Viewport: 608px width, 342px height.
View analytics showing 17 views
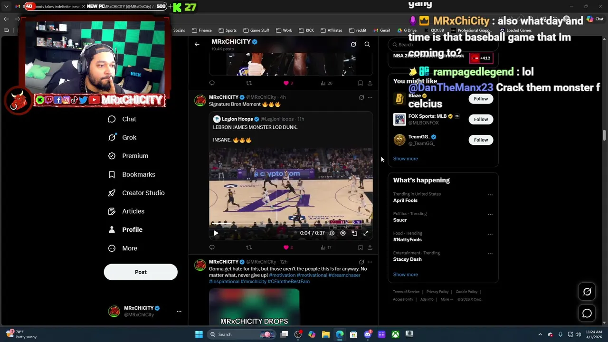pos(326,247)
